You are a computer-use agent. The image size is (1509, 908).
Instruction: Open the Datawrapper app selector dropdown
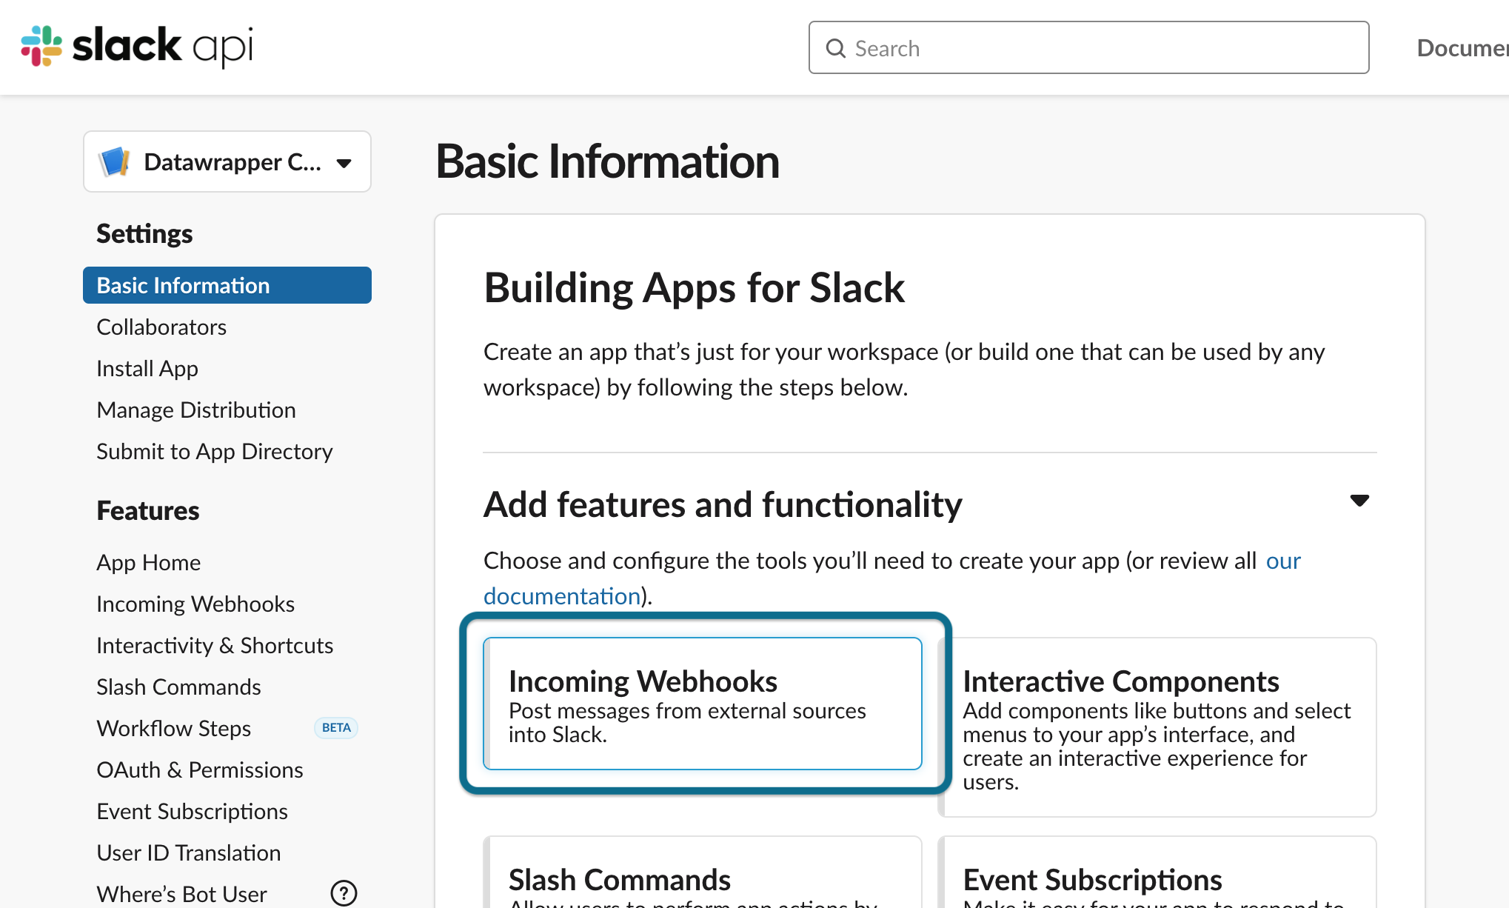(227, 161)
